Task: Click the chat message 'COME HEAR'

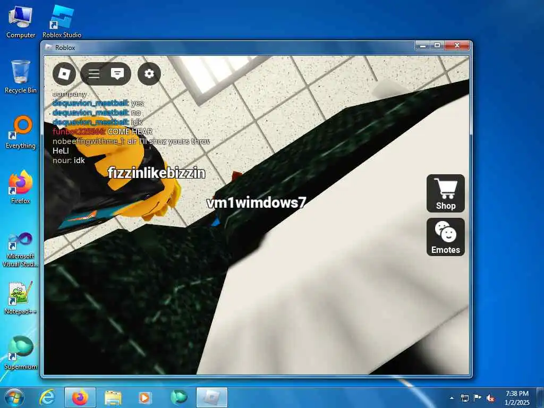Action: pos(103,132)
